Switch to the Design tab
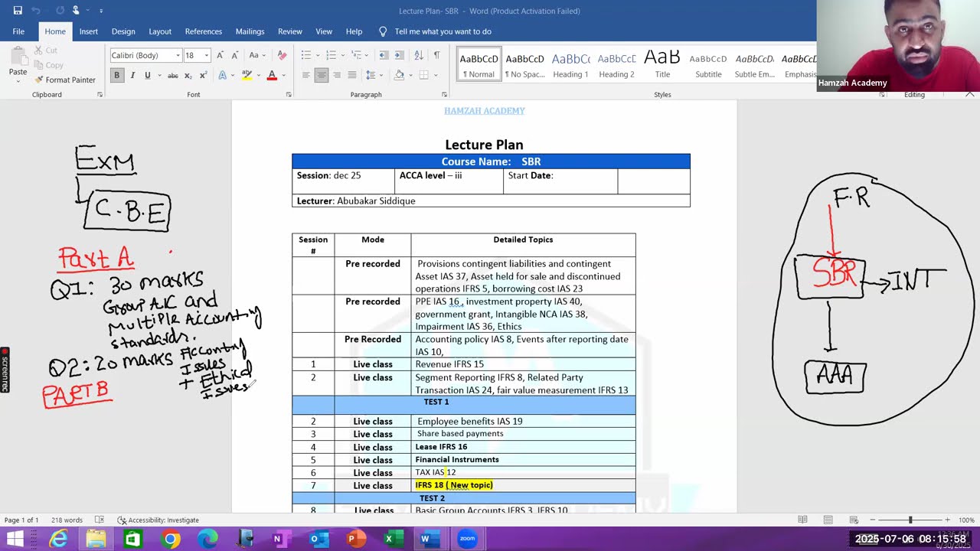This screenshot has width=980, height=551. [x=123, y=31]
